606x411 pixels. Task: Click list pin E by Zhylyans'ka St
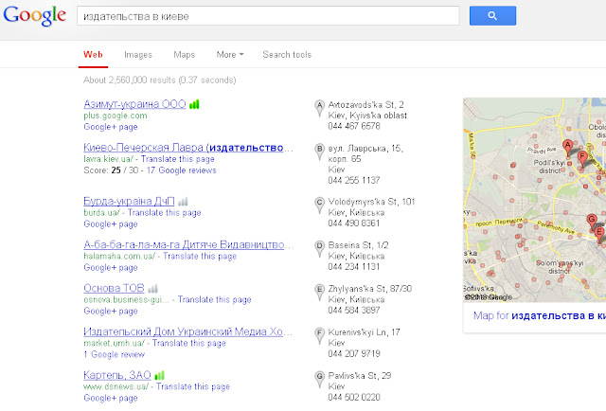pos(320,293)
